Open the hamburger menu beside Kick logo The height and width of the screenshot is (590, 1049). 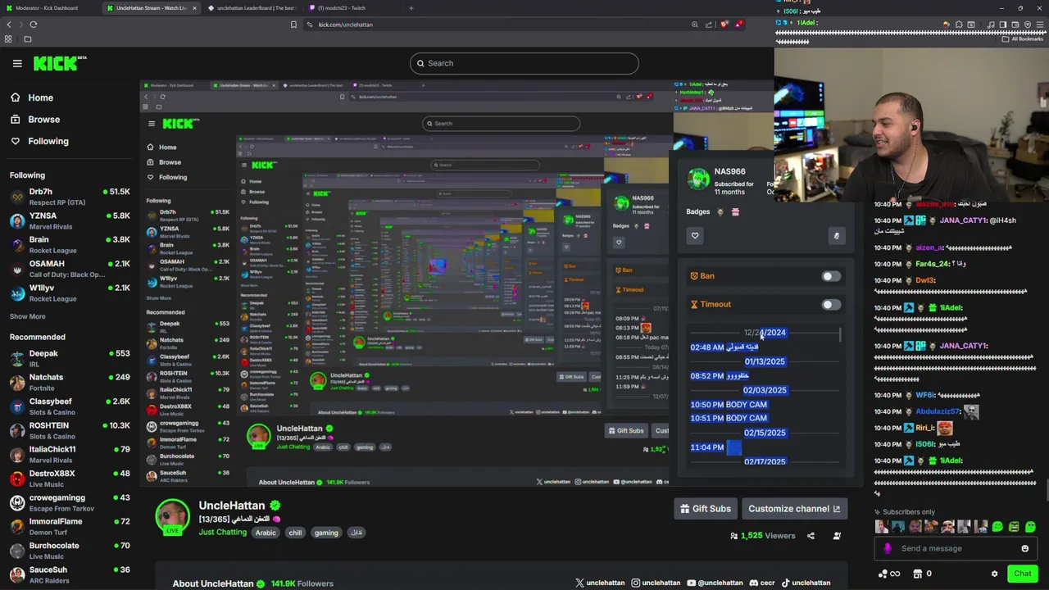click(17, 63)
